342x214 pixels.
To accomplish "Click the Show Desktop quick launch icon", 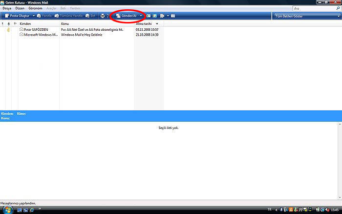I will pyautogui.click(x=20, y=210).
